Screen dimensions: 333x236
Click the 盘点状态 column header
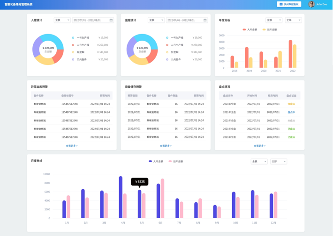coord(291,95)
